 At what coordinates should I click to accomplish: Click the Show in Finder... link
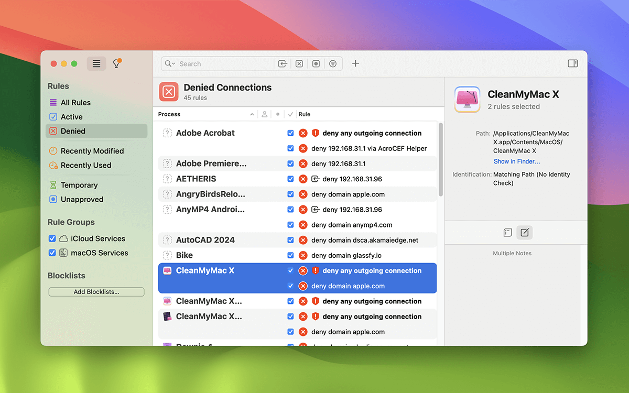pyautogui.click(x=517, y=161)
